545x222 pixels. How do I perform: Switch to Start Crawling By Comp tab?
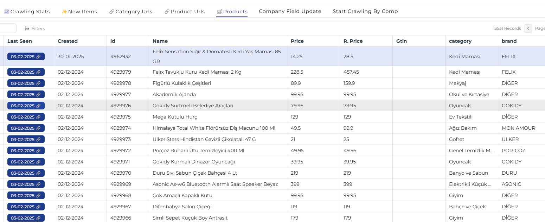[365, 11]
